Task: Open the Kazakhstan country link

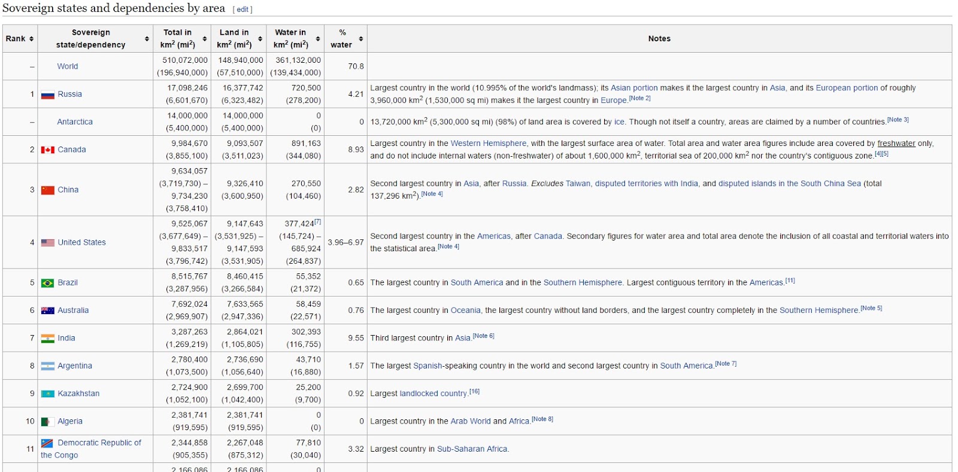Action: coord(78,393)
